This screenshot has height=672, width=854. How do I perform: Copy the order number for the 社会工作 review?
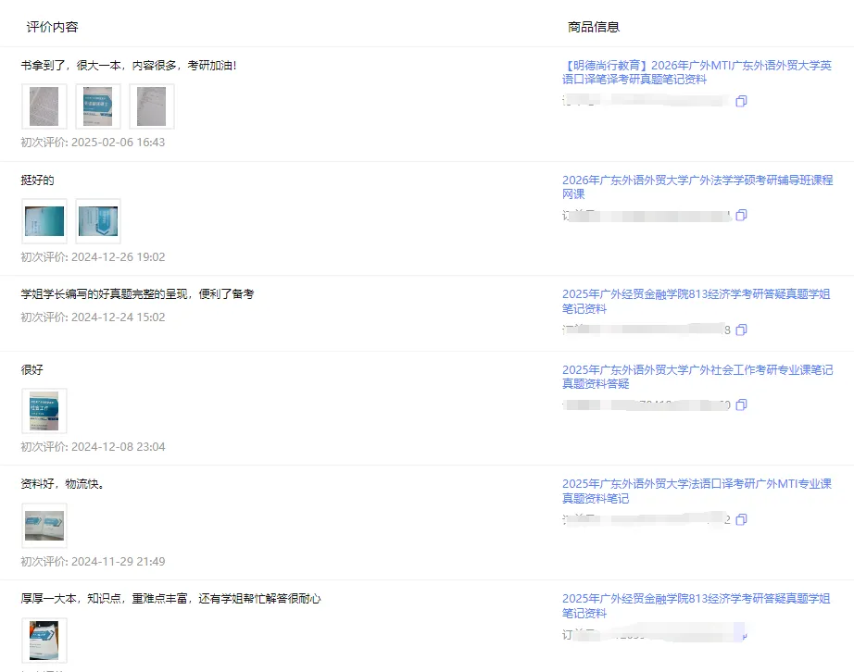point(743,404)
